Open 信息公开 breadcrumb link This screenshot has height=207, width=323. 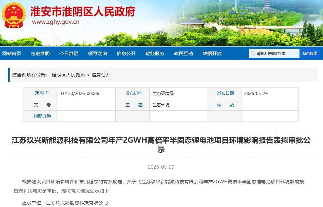pyautogui.click(x=101, y=75)
